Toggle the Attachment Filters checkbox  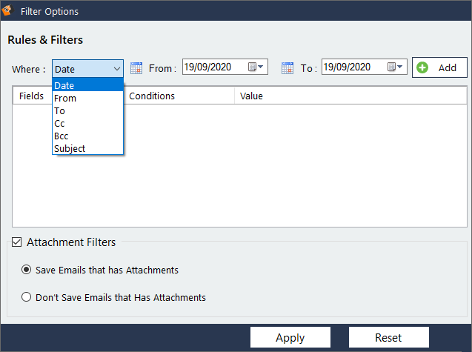tap(17, 242)
